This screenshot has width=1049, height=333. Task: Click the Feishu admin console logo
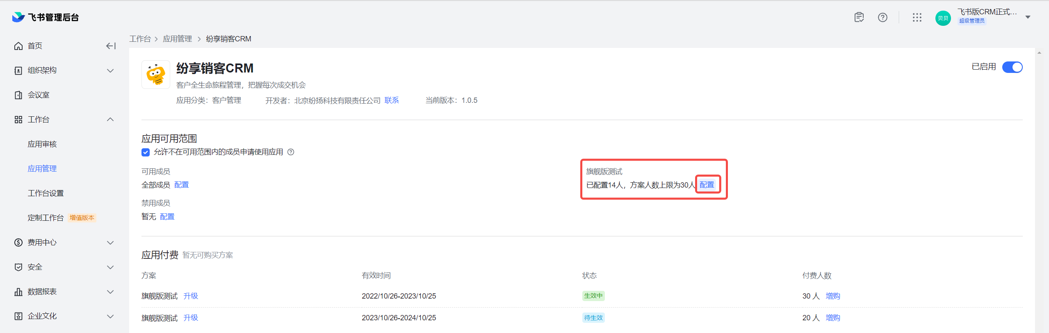(x=45, y=17)
